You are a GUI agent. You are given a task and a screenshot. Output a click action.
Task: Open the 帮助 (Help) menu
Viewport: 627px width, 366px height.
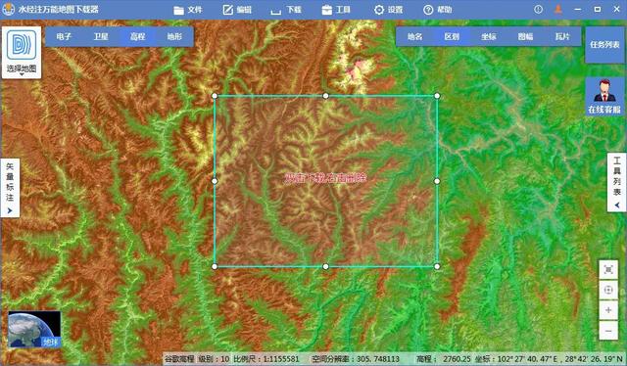click(438, 10)
